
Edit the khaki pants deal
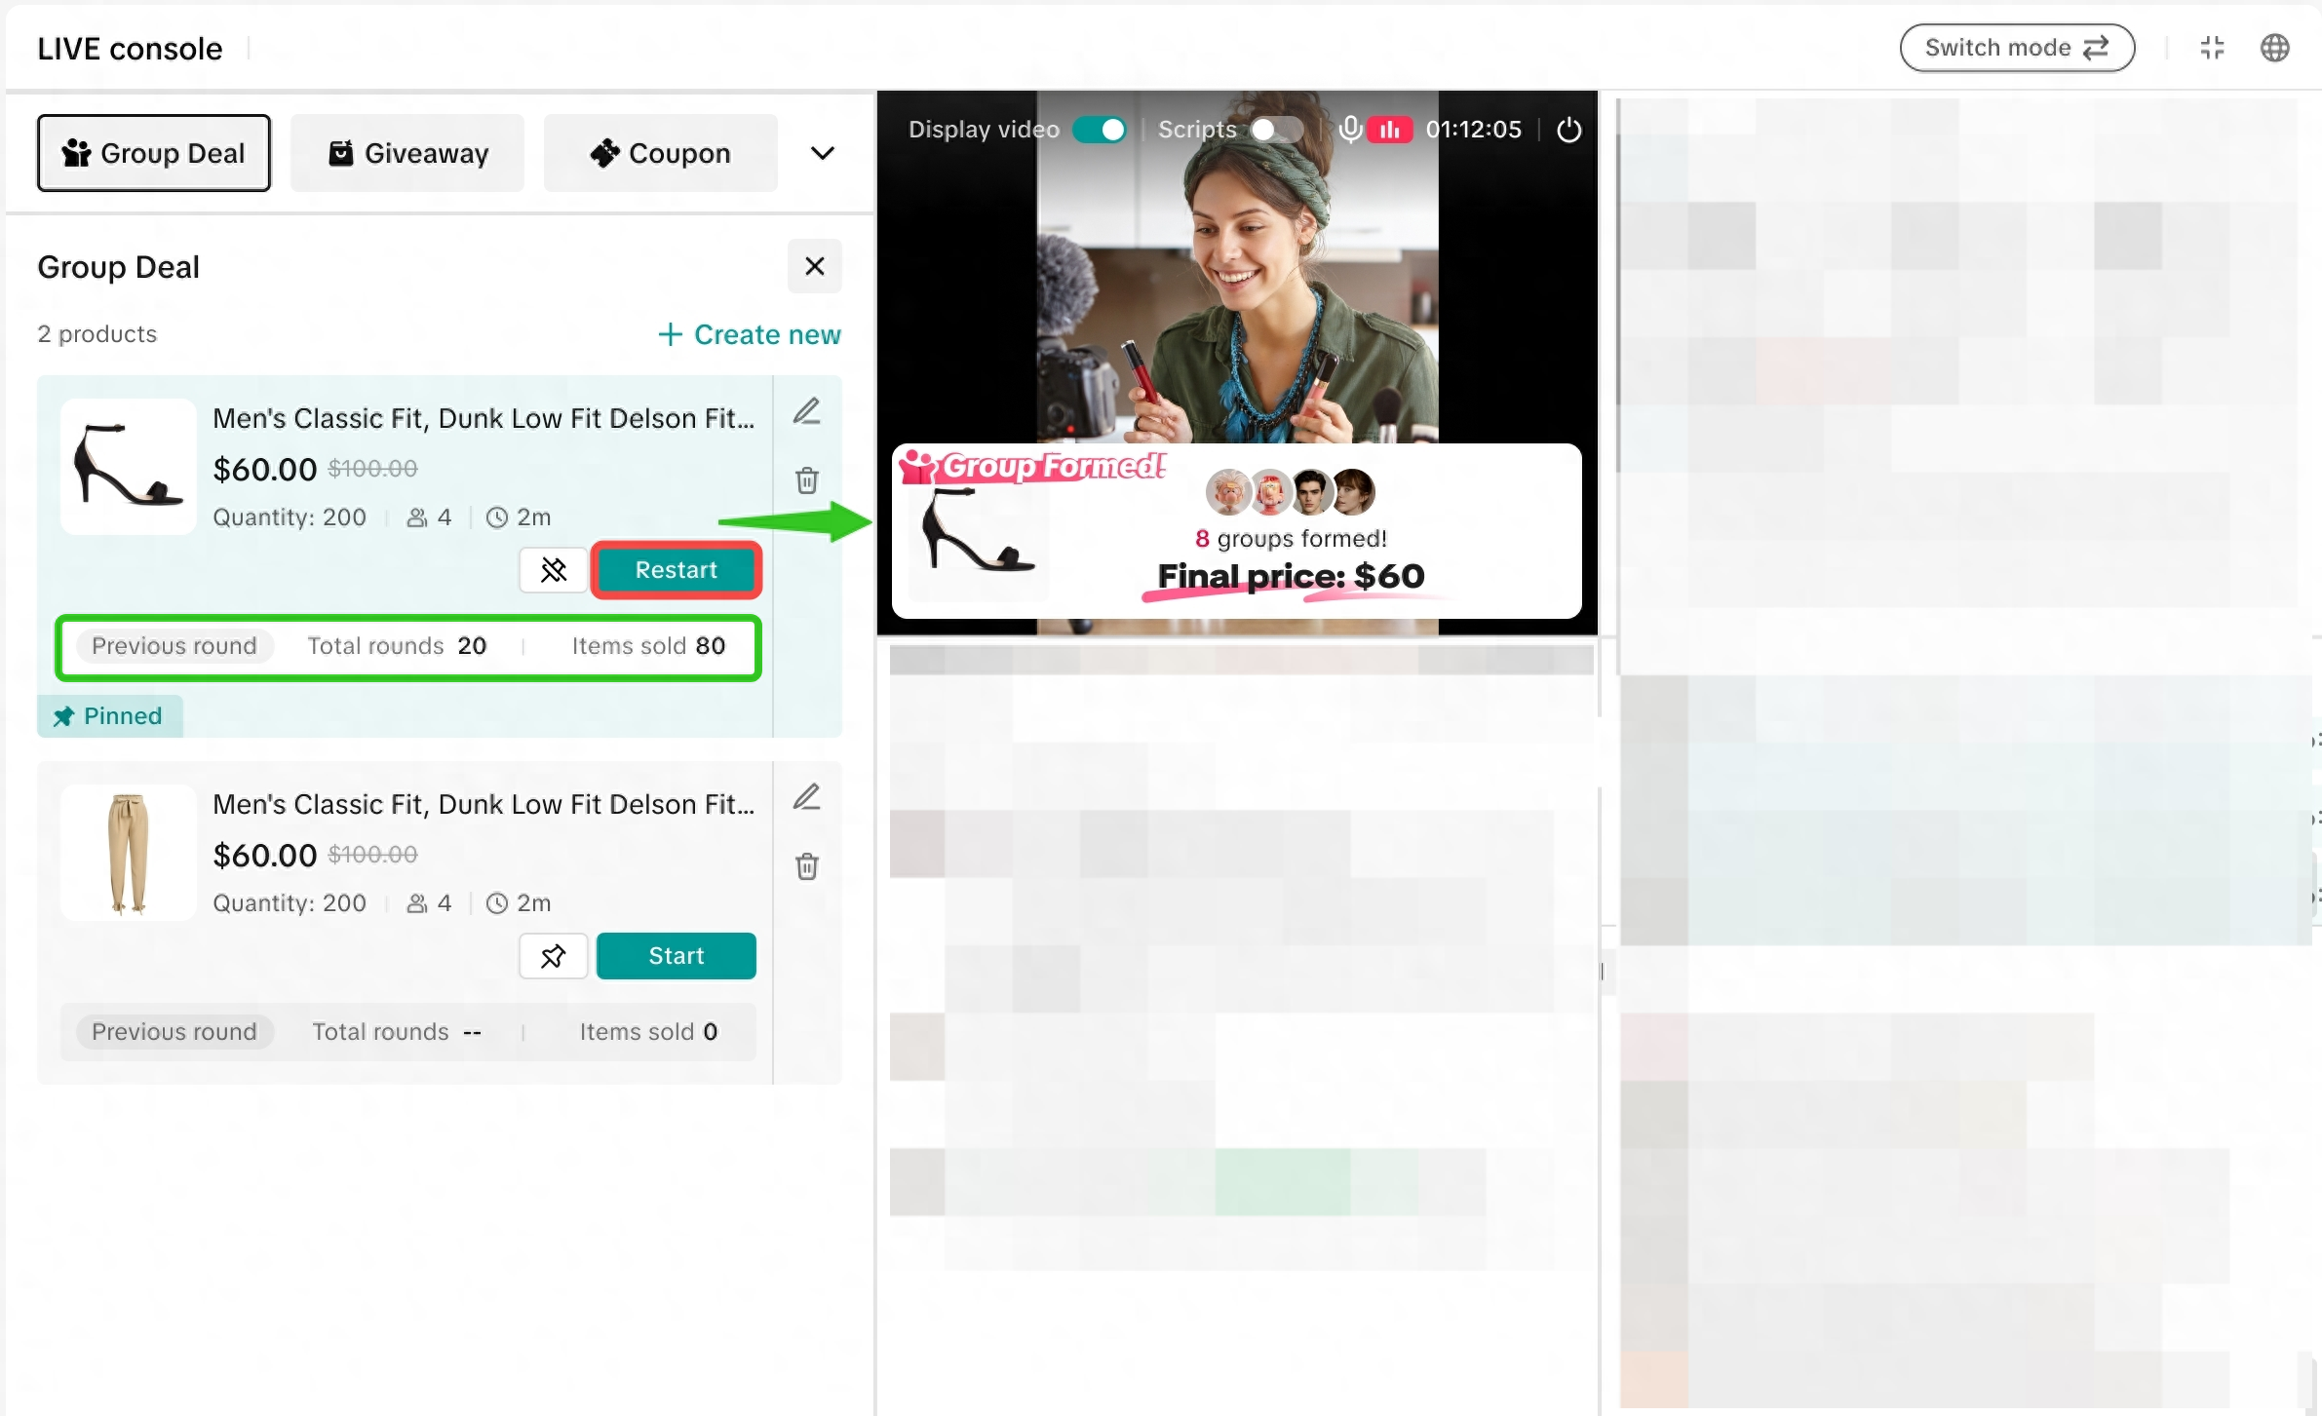(x=806, y=797)
